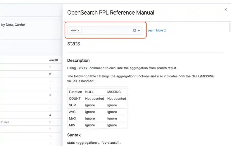Click the count() column header
The height and width of the screenshot is (146, 231).
54,60
